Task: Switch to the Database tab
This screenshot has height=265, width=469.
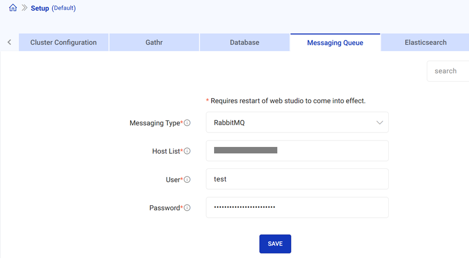Action: click(244, 42)
